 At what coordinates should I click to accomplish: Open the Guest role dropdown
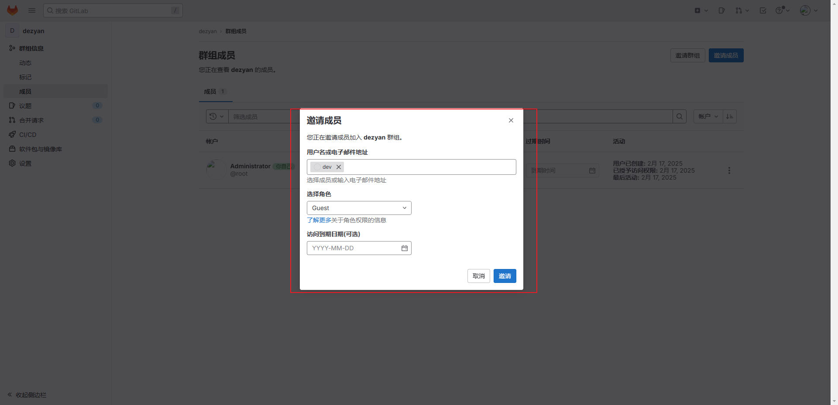coord(359,208)
